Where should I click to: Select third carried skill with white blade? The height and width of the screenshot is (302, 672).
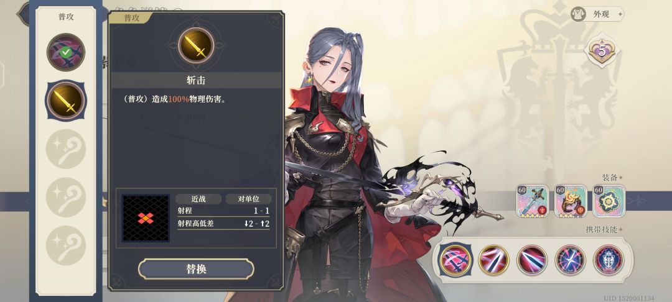click(532, 260)
